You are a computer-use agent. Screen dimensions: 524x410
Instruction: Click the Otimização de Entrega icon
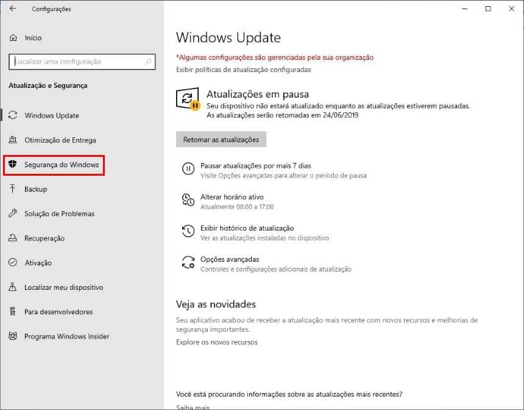tap(13, 140)
